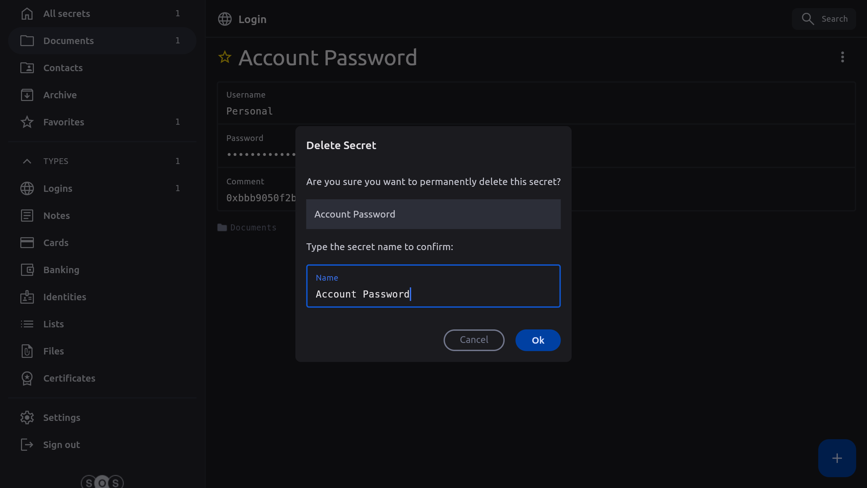Viewport: 867px width, 488px height.
Task: Go to All secrets
Action: [67, 14]
